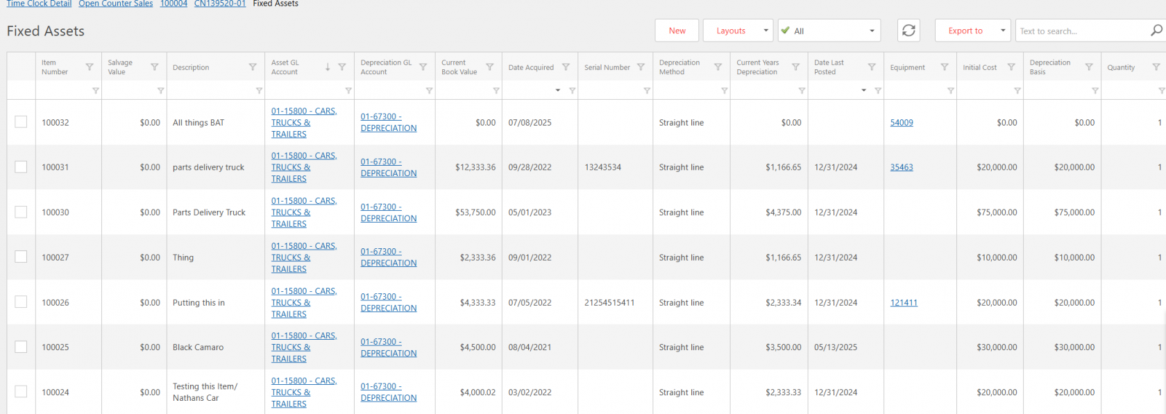Click filter-row funnel under Initial Cost column
This screenshot has height=414, width=1166.
[x=1017, y=91]
